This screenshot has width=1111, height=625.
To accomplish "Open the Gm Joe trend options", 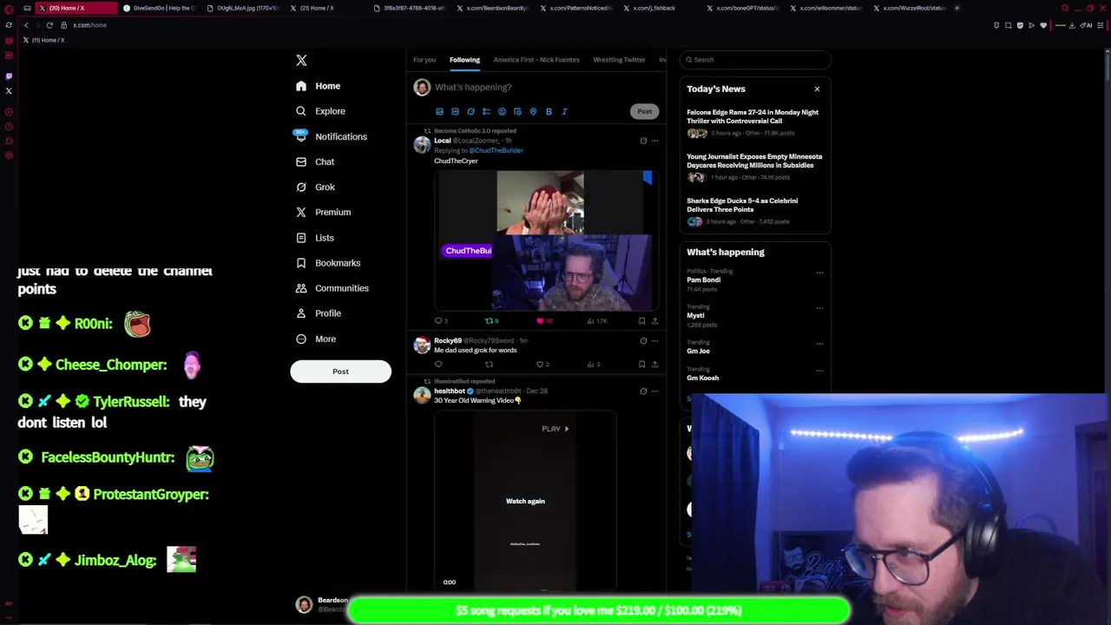I will coord(819,344).
